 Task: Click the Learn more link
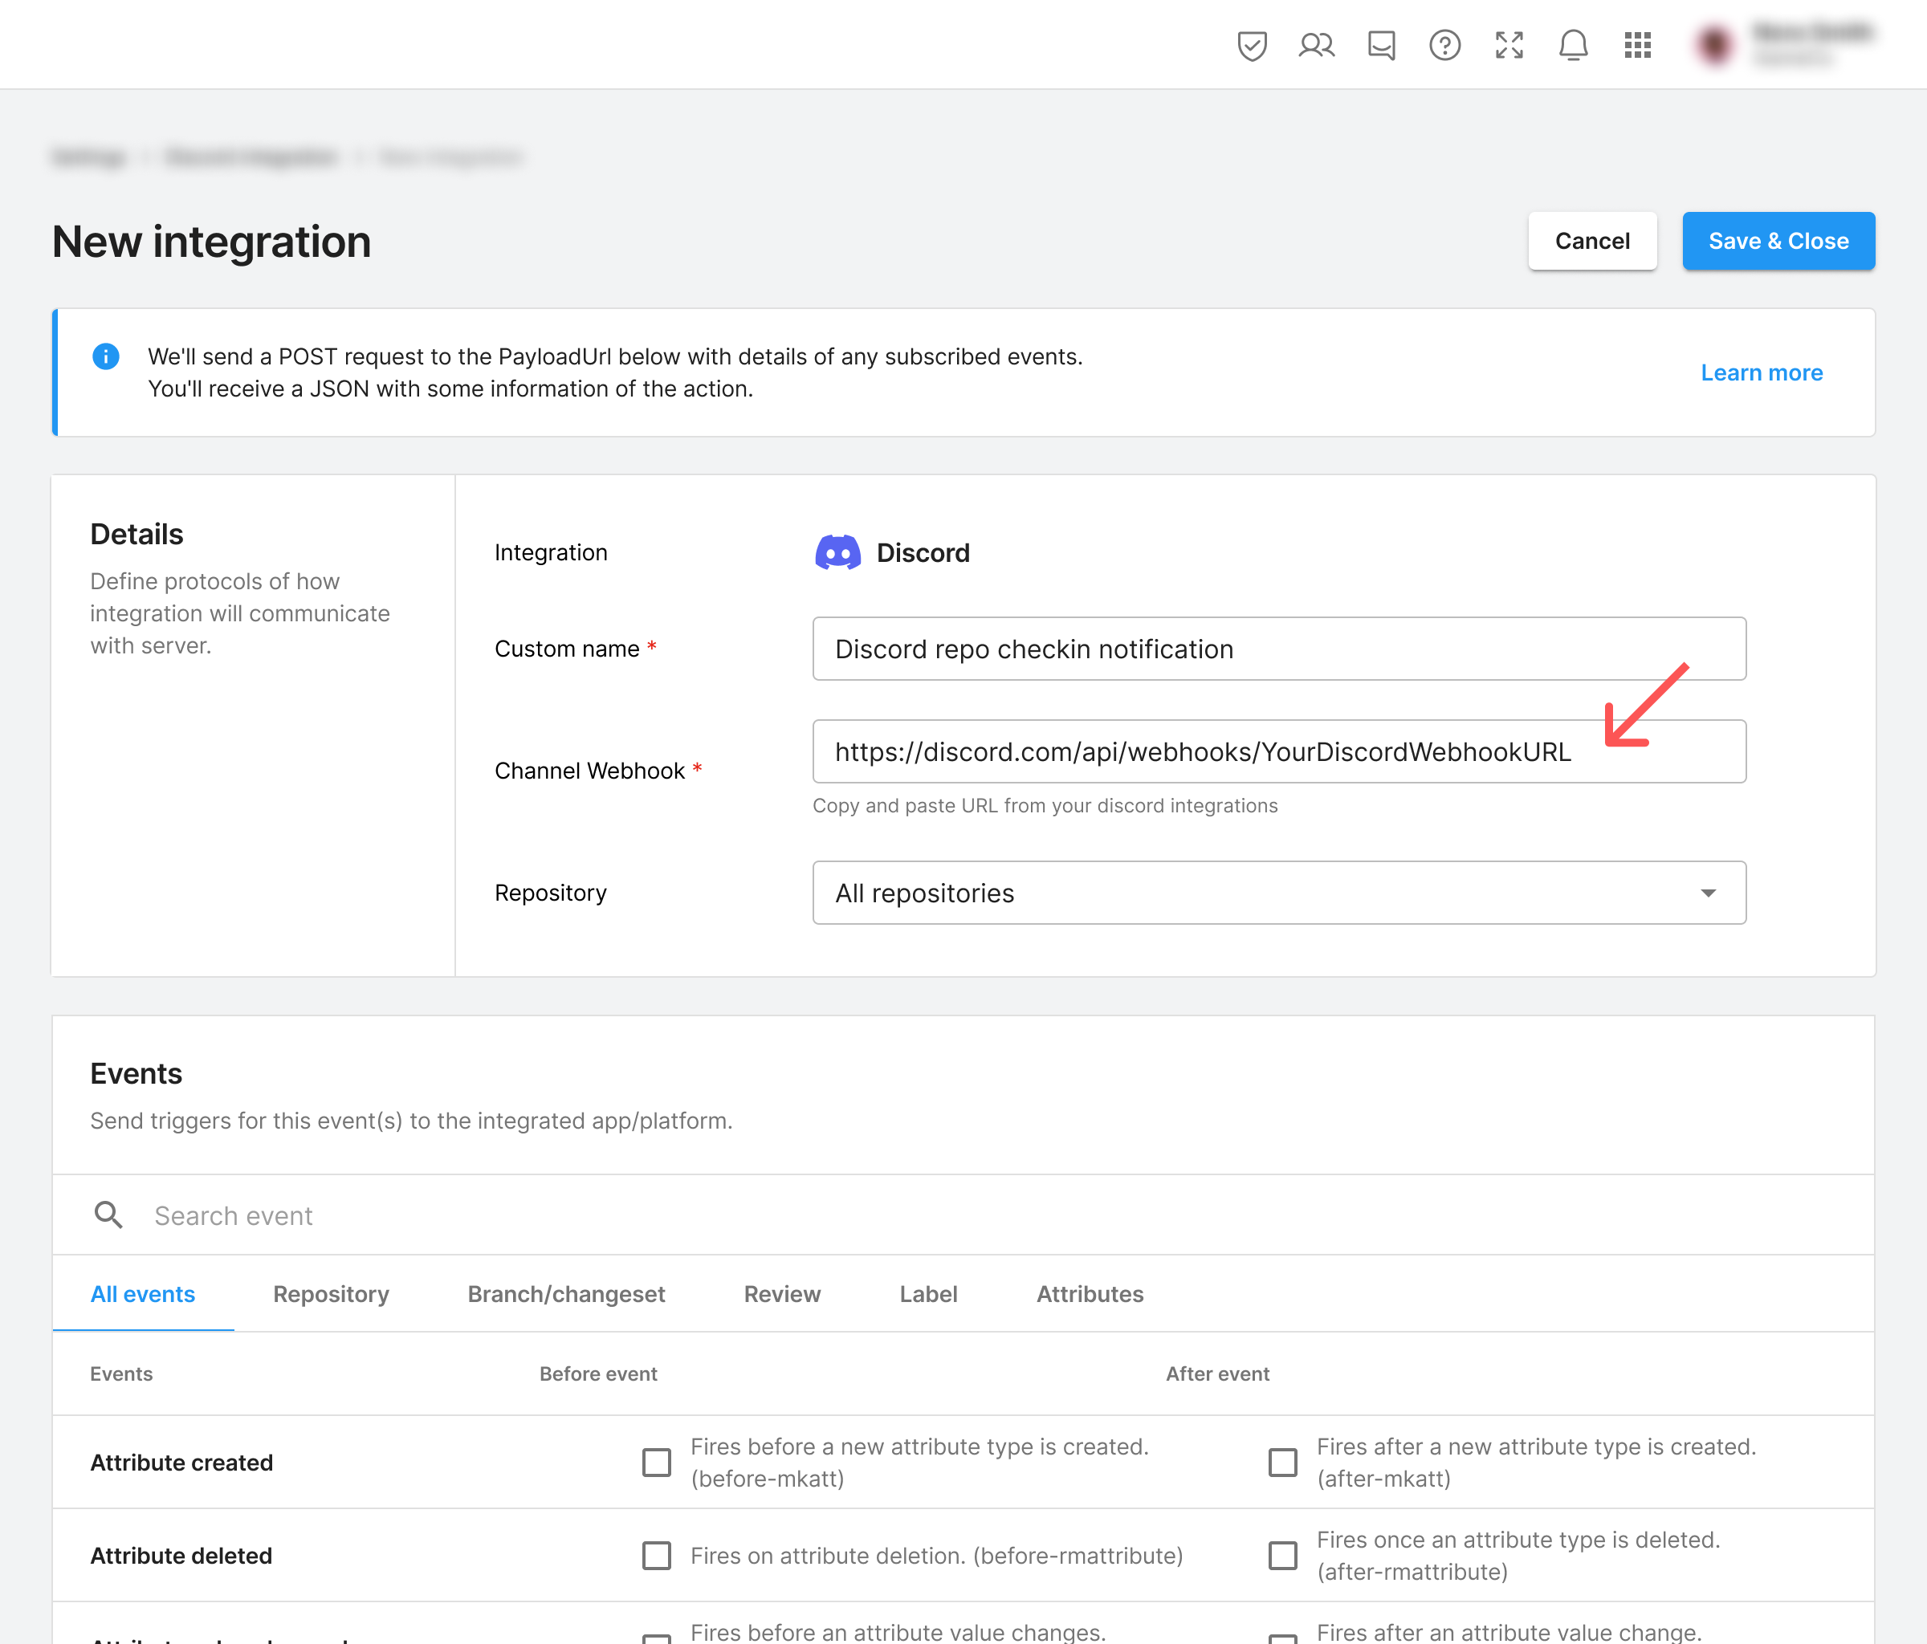[1762, 370]
